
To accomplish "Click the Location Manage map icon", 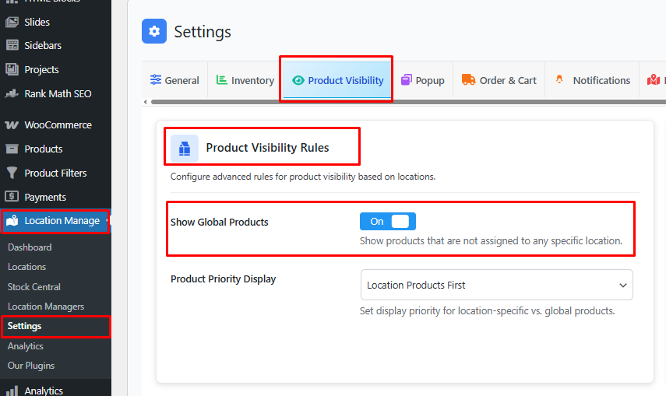I will coord(12,221).
